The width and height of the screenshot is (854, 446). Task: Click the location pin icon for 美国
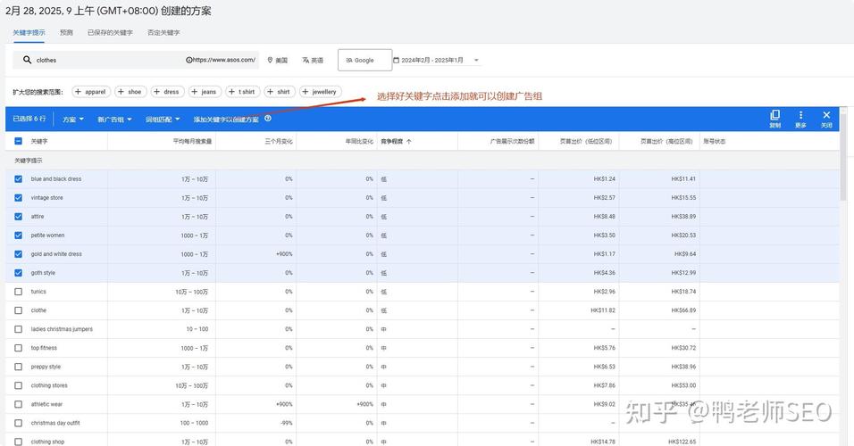(270, 61)
